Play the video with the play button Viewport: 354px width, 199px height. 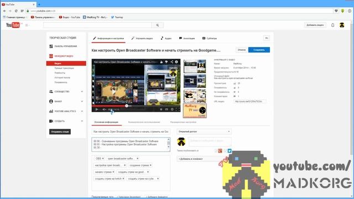tap(97, 109)
